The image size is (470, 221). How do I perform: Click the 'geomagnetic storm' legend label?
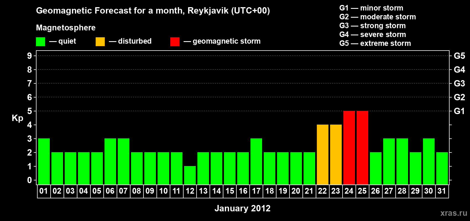227,41
